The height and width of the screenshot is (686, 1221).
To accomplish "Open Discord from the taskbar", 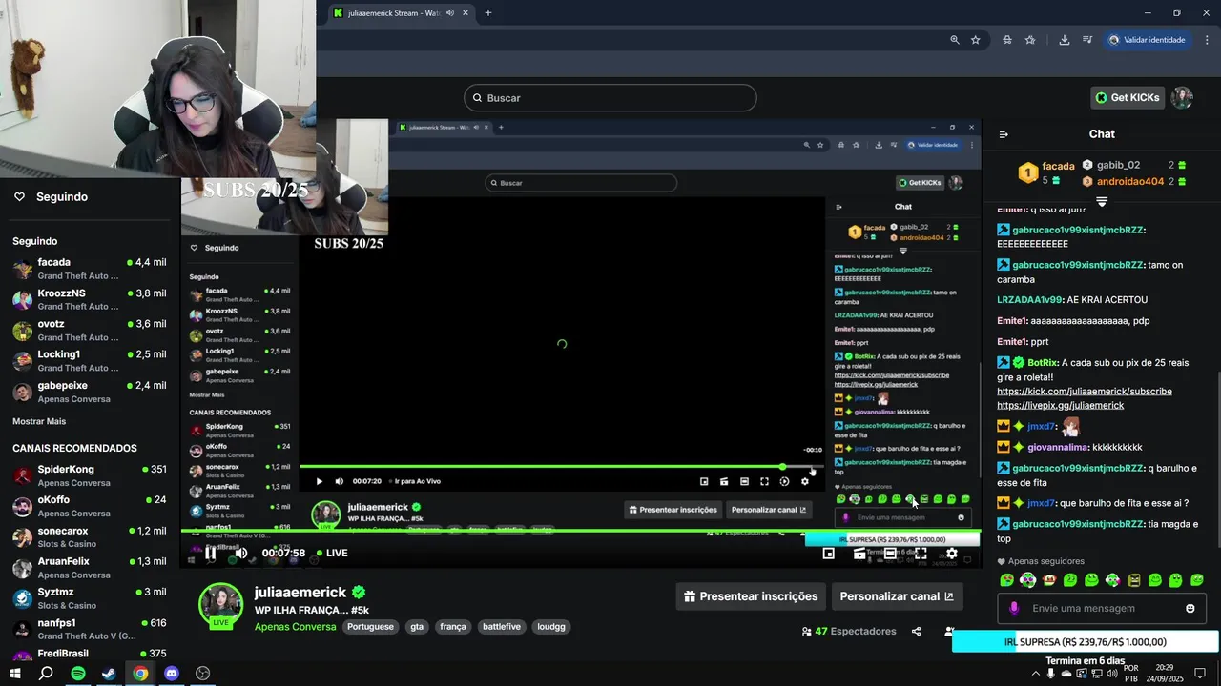I will (172, 674).
